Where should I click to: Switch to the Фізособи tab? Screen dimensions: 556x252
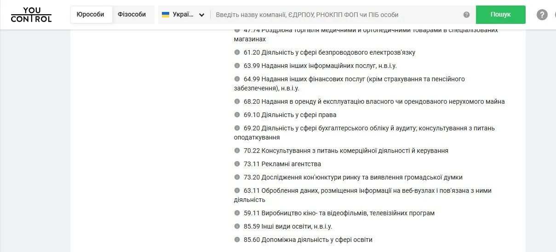132,15
